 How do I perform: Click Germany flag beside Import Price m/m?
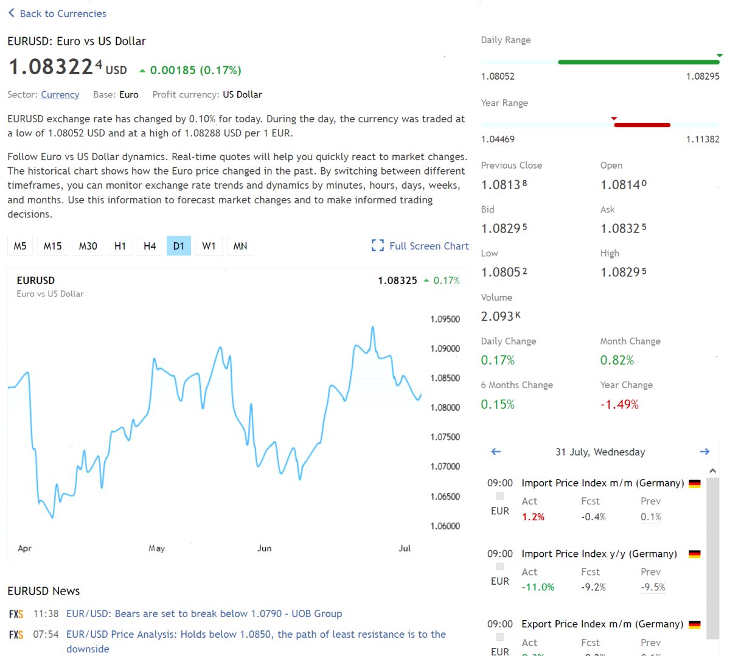[695, 484]
